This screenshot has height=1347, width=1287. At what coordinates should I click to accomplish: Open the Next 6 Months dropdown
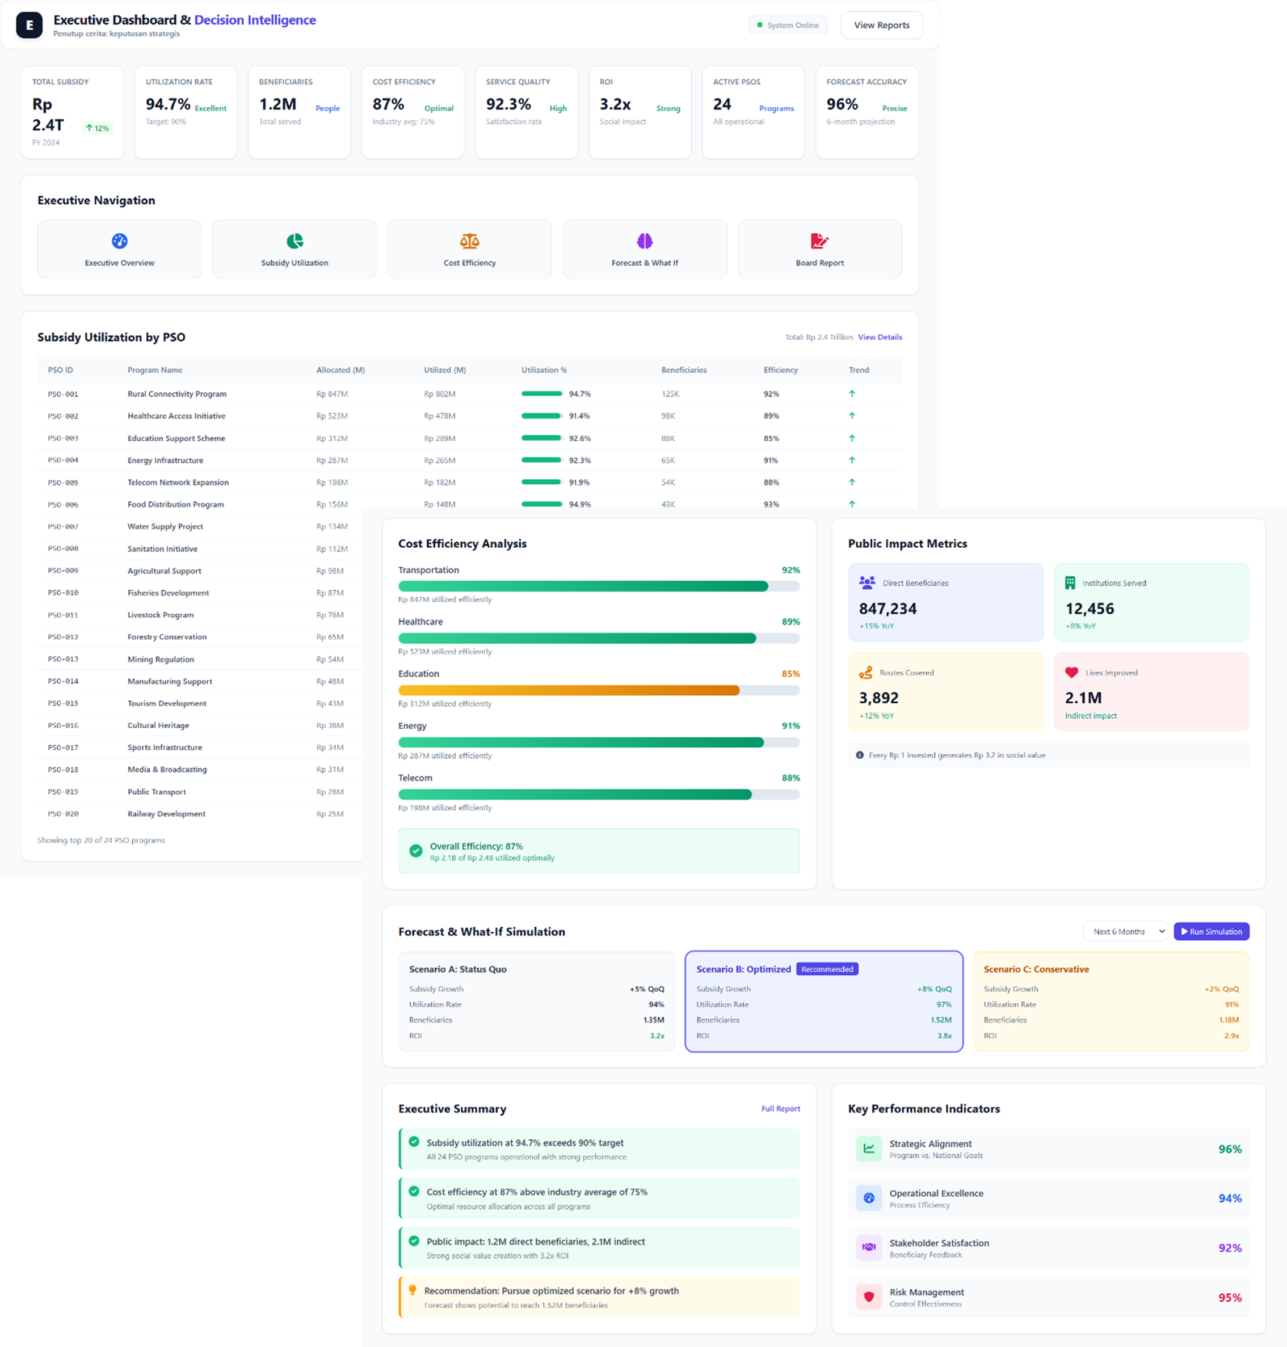(1125, 932)
